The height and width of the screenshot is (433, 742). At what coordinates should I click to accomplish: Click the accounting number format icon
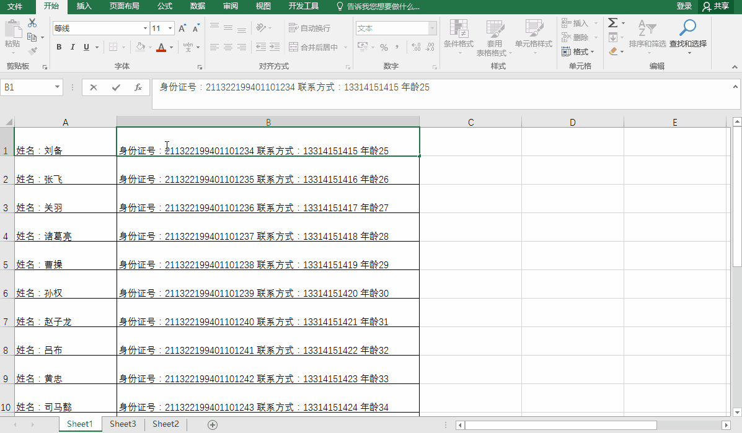[x=363, y=47]
